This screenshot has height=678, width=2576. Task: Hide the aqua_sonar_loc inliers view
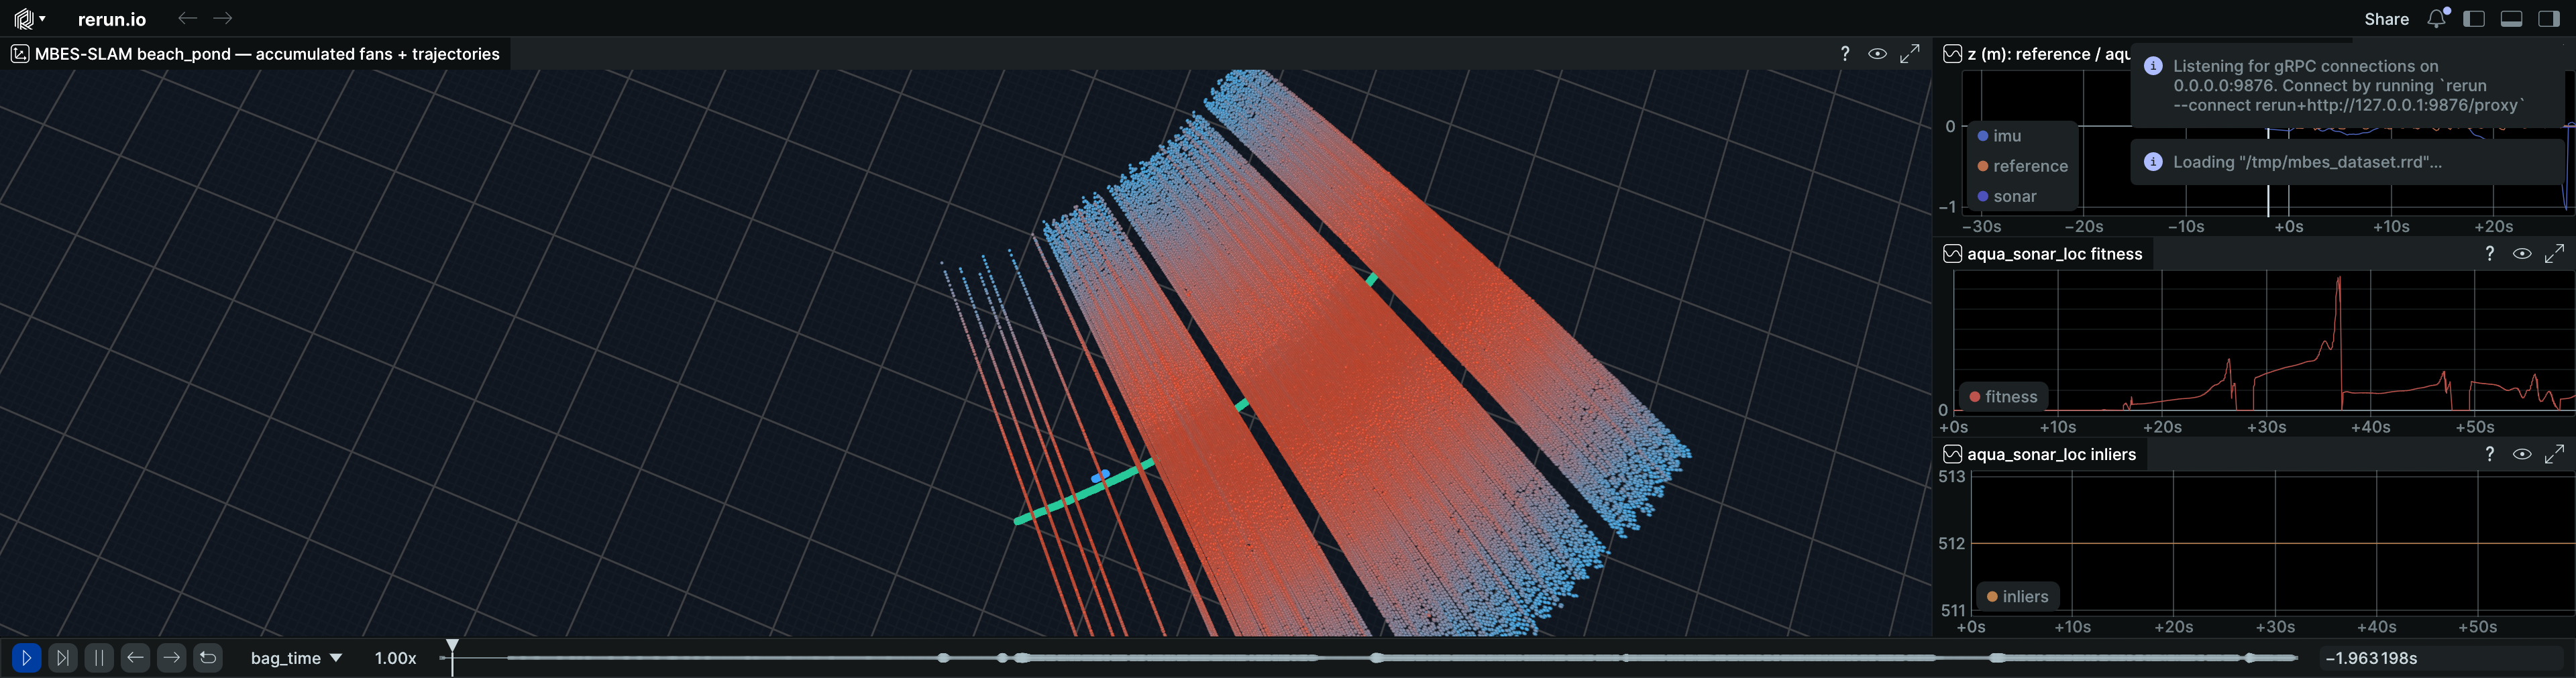(x=2522, y=454)
